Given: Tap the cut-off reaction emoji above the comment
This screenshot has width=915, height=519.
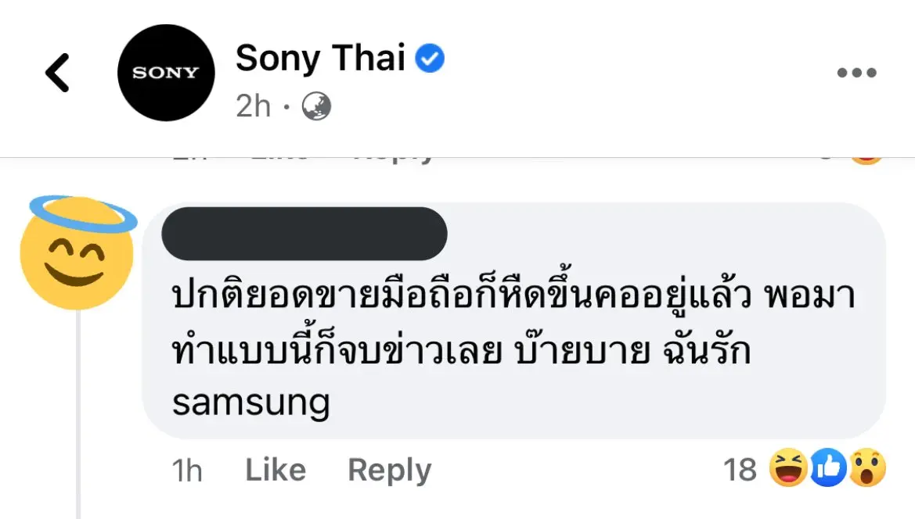Looking at the screenshot, I should [866, 159].
